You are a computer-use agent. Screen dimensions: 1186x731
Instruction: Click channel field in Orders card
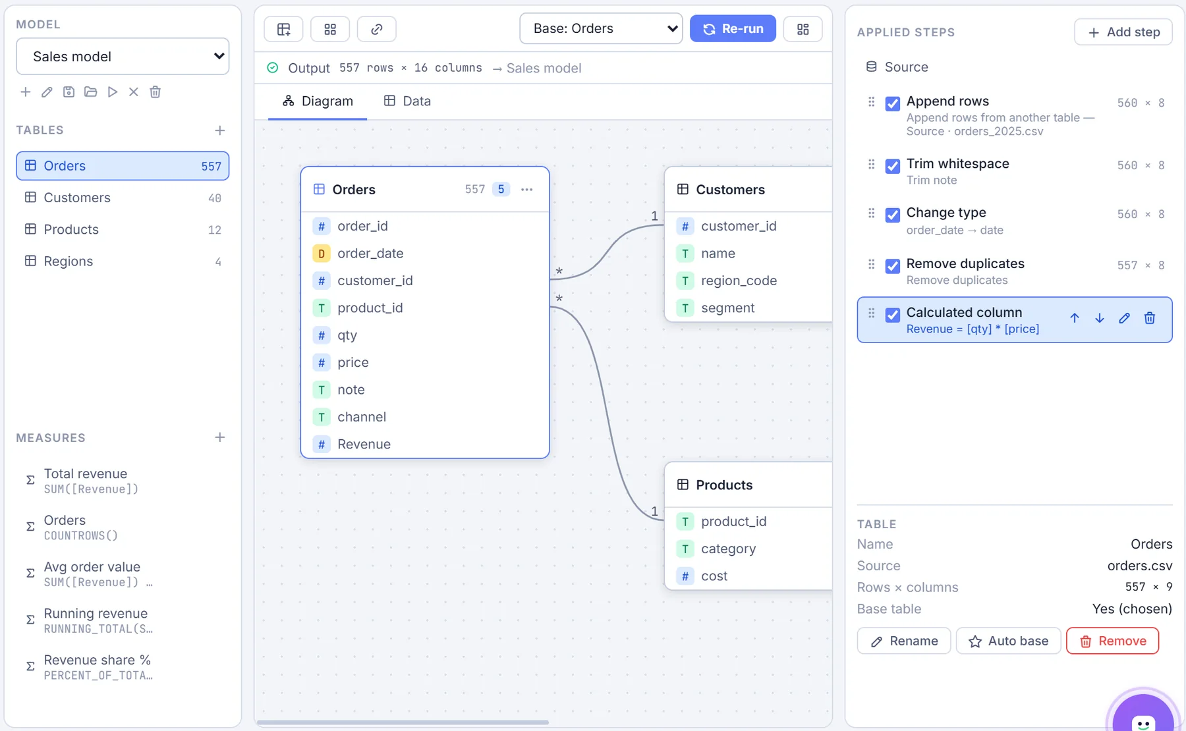(x=425, y=418)
